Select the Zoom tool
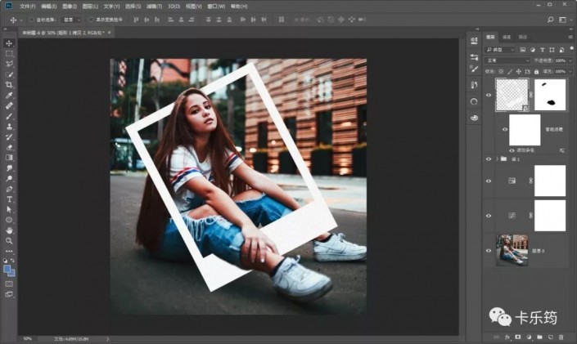577x344 pixels. 9,241
